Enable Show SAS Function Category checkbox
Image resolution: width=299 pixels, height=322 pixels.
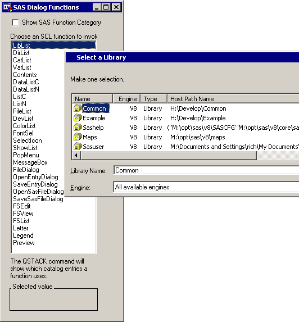pos(15,22)
